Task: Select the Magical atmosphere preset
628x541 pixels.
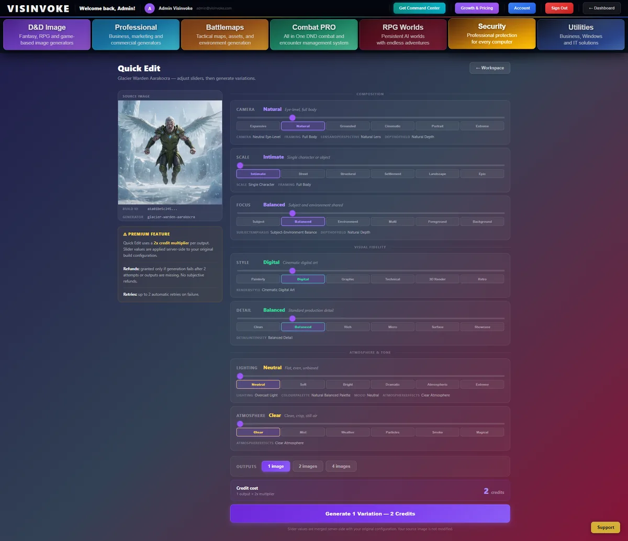Action: pos(483,432)
